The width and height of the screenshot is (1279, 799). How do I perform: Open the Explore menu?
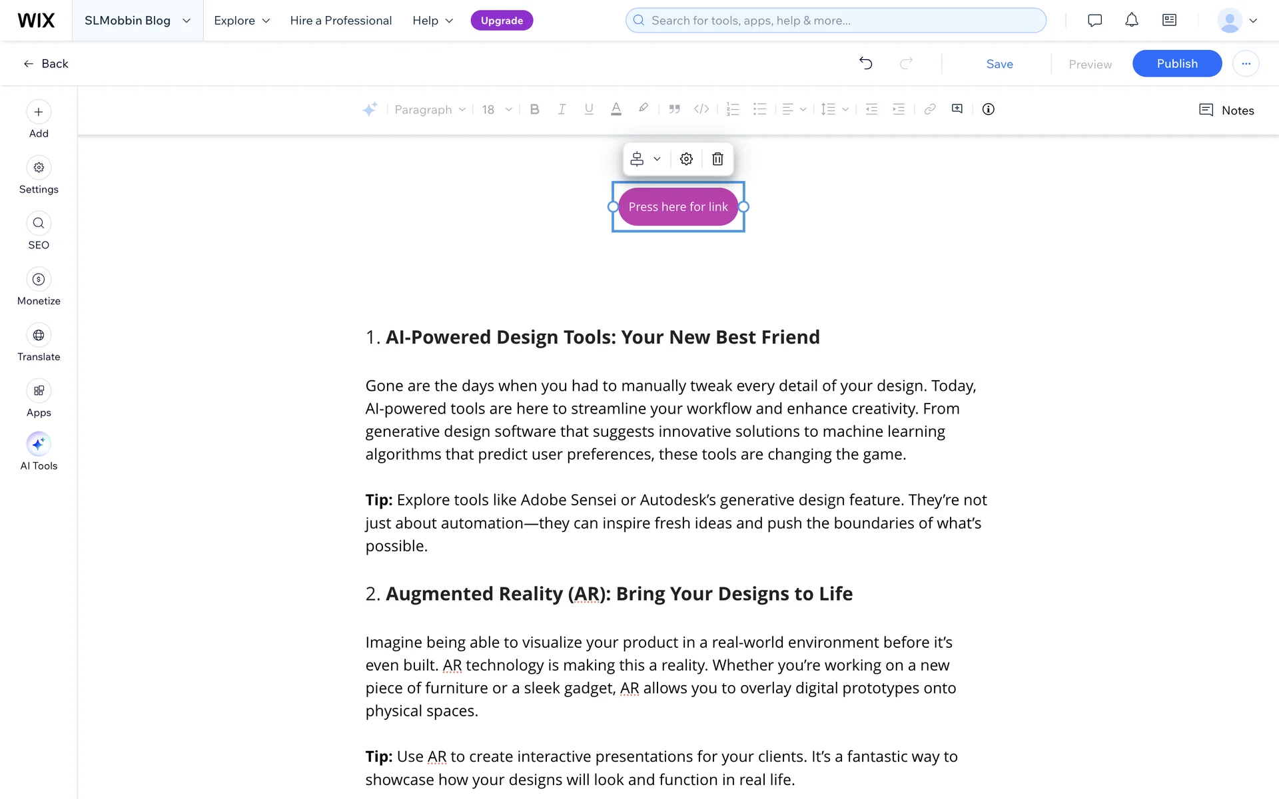tap(242, 21)
